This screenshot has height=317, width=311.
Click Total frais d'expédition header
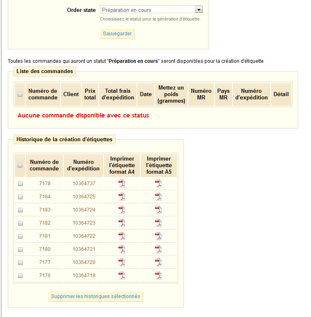118,94
